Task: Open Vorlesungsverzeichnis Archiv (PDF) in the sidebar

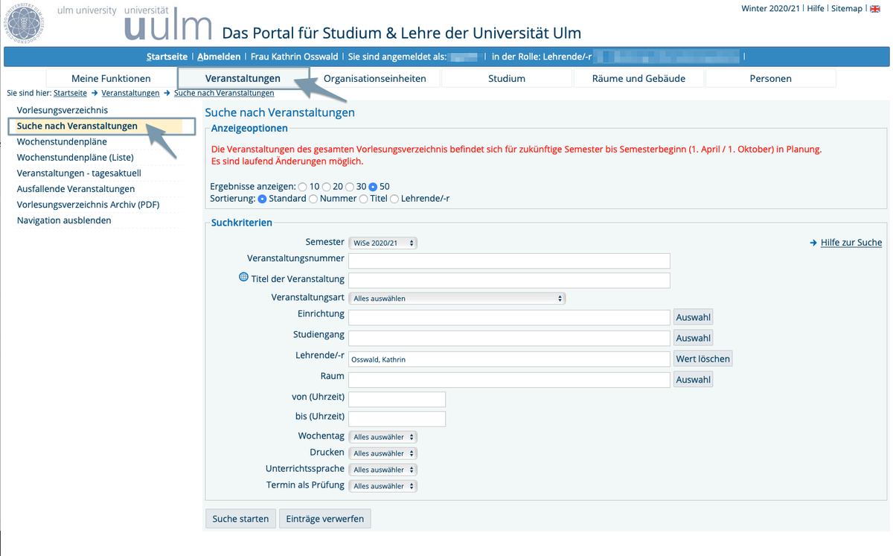Action: click(89, 205)
